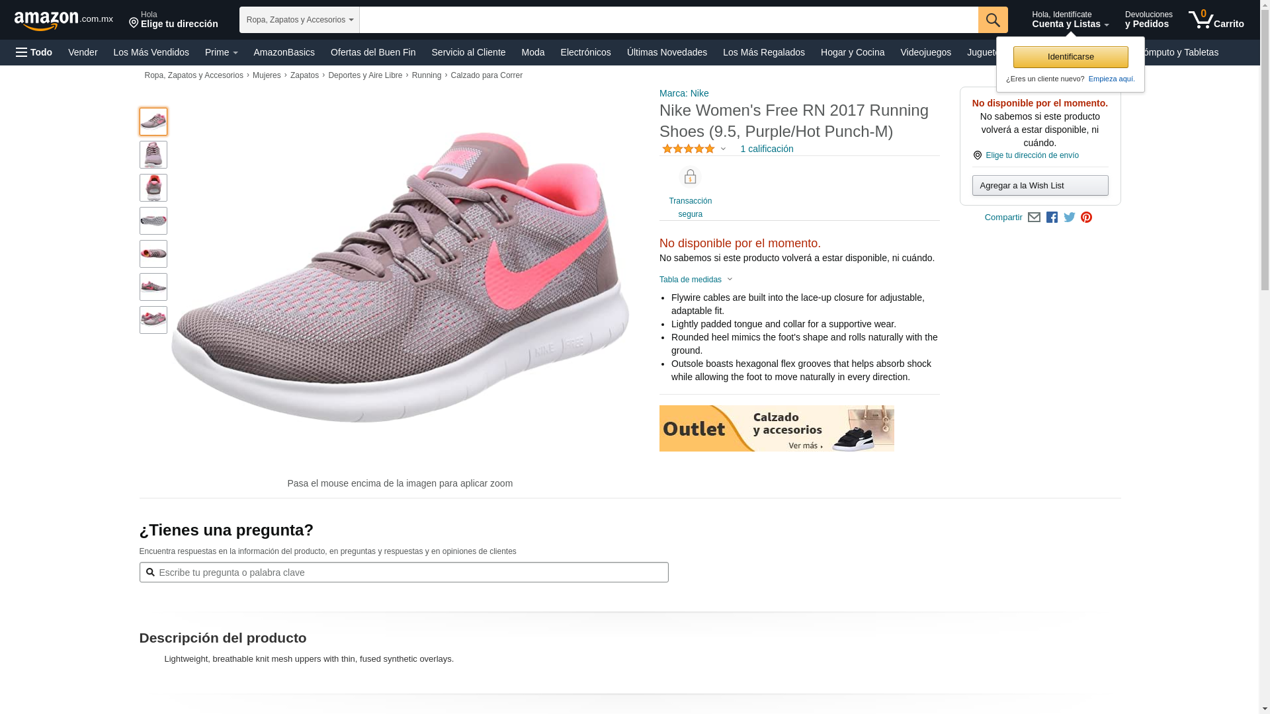The image size is (1270, 714).
Task: Expand the Tabla de medidas chevron
Action: tap(730, 280)
